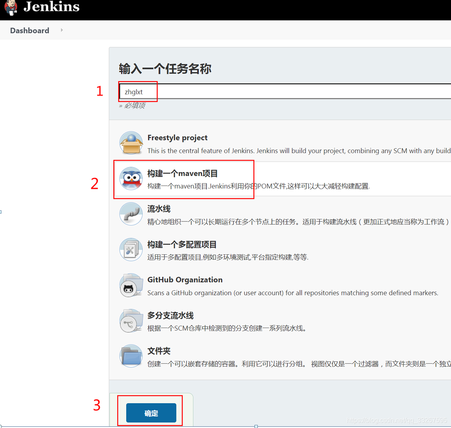Choose 多分支流水线 title

click(170, 316)
